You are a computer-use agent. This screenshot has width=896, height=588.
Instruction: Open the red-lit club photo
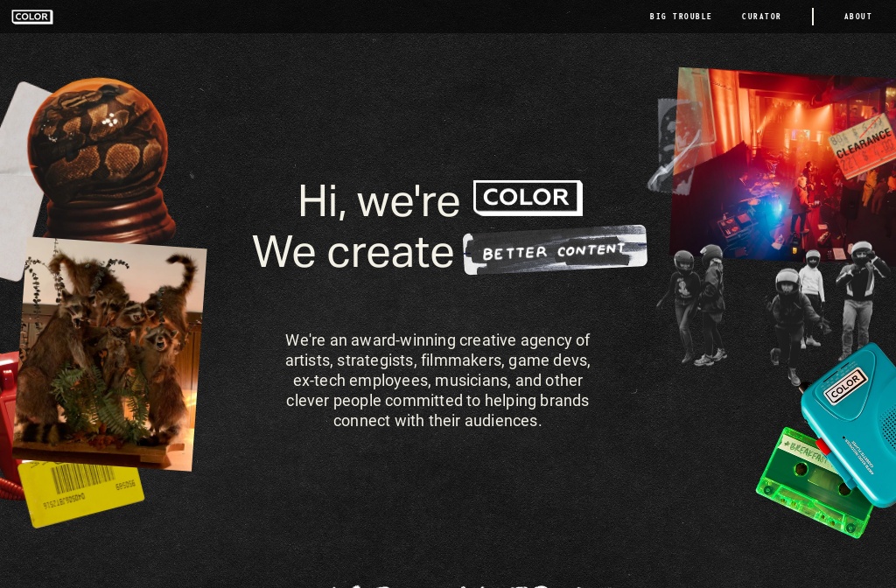click(x=783, y=163)
